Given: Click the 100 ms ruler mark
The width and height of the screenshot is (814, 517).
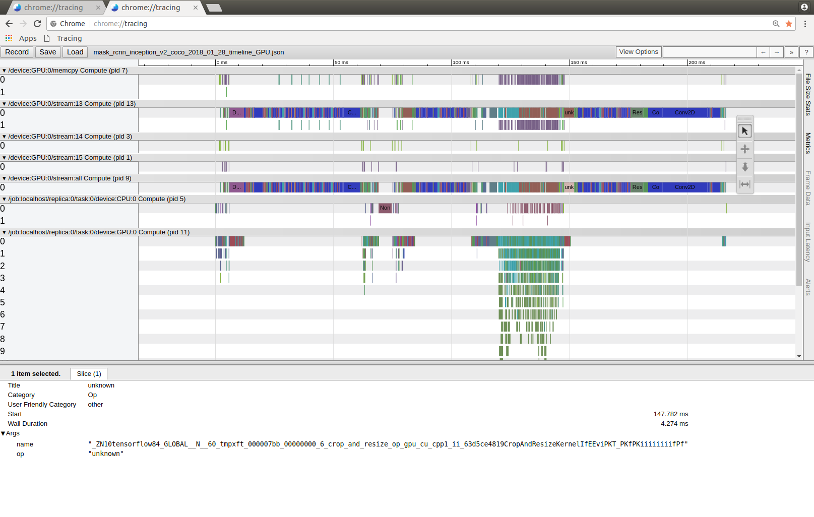Looking at the screenshot, I should 461,62.
